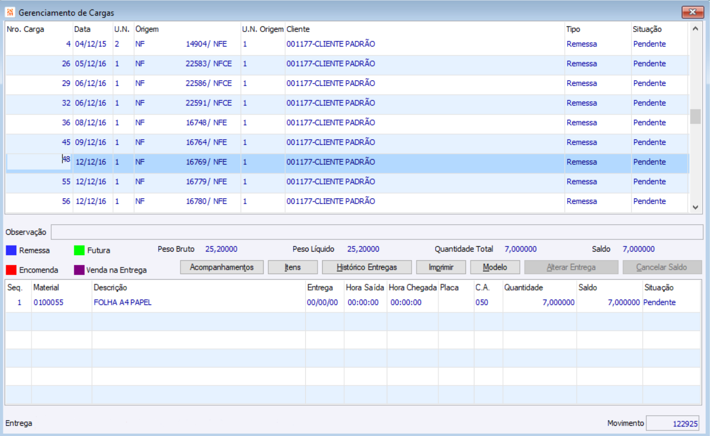Click the Origem column header
Image resolution: width=710 pixels, height=436 pixels.
tap(147, 29)
